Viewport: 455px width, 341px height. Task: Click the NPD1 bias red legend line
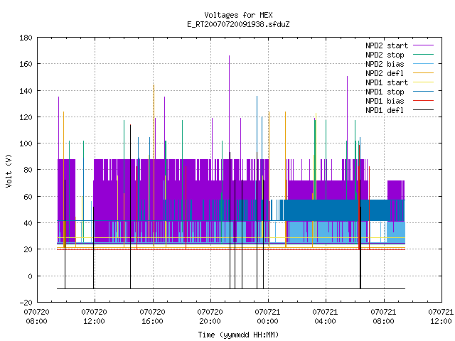tap(423, 101)
